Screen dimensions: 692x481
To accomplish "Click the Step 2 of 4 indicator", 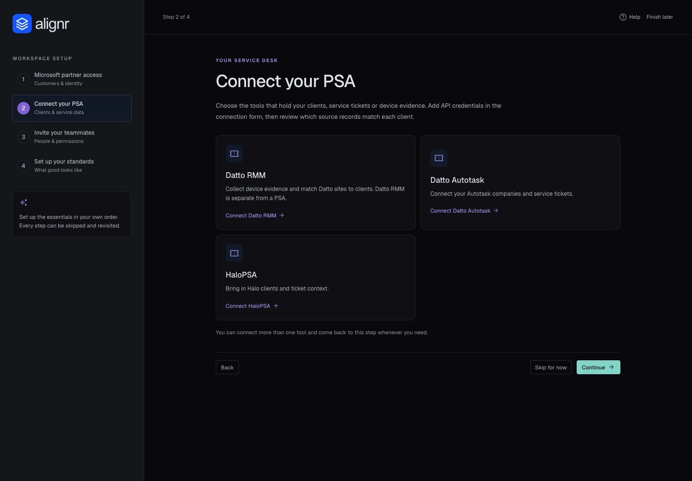I will coord(176,17).
